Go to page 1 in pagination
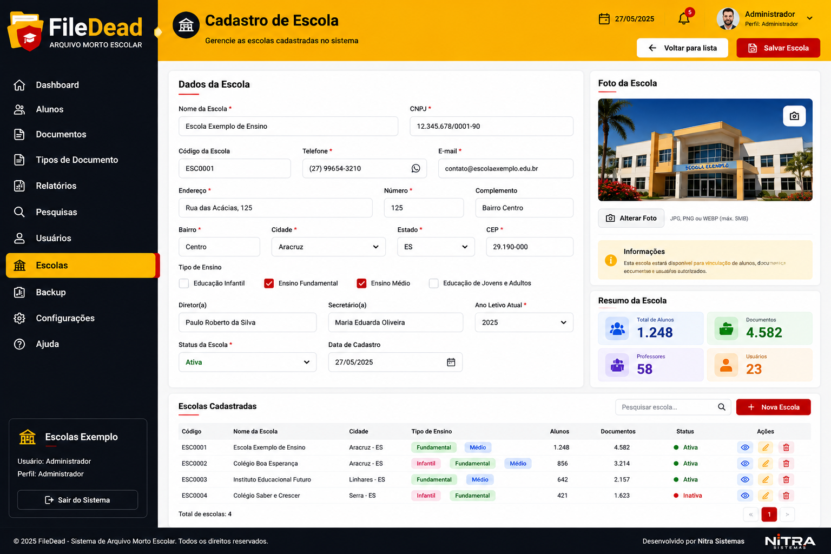Image resolution: width=831 pixels, height=554 pixels. (769, 515)
